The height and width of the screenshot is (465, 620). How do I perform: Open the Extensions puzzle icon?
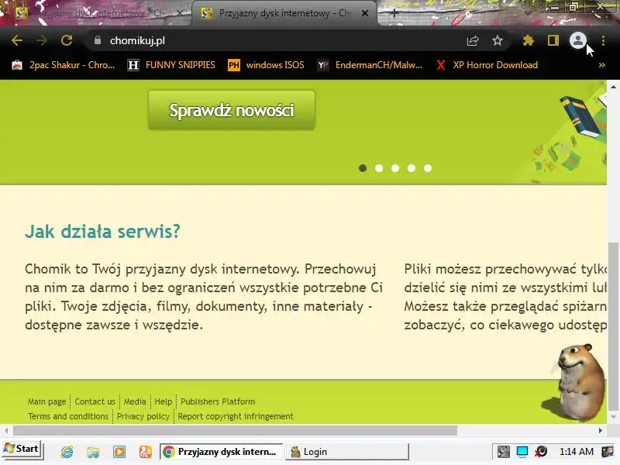pyautogui.click(x=529, y=40)
